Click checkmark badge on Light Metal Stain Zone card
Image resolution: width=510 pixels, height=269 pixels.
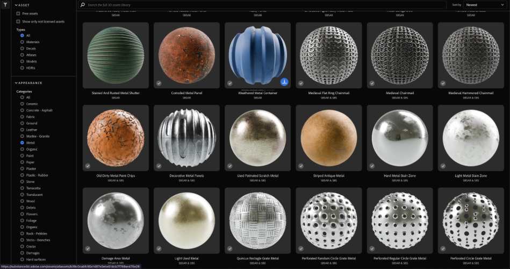tap(443, 166)
